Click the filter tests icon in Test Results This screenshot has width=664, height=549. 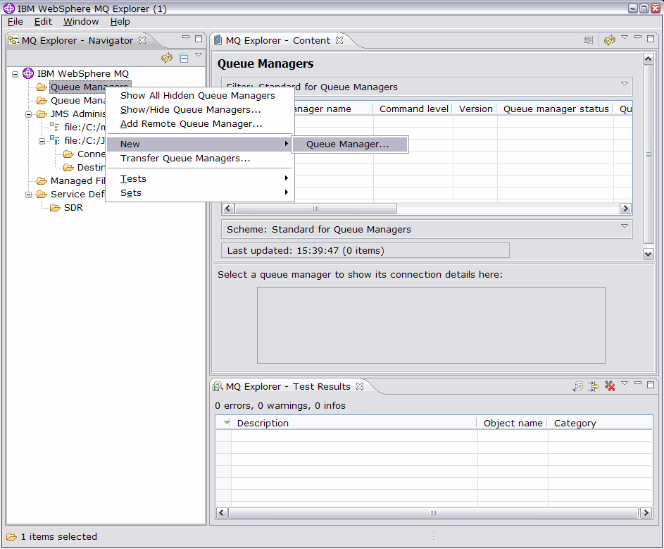click(594, 385)
